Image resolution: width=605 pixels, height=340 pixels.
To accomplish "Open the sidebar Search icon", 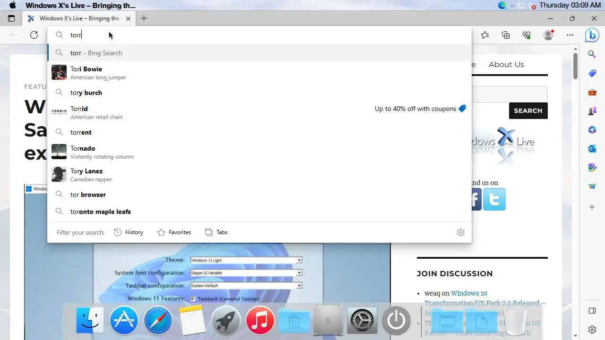I will (x=592, y=54).
